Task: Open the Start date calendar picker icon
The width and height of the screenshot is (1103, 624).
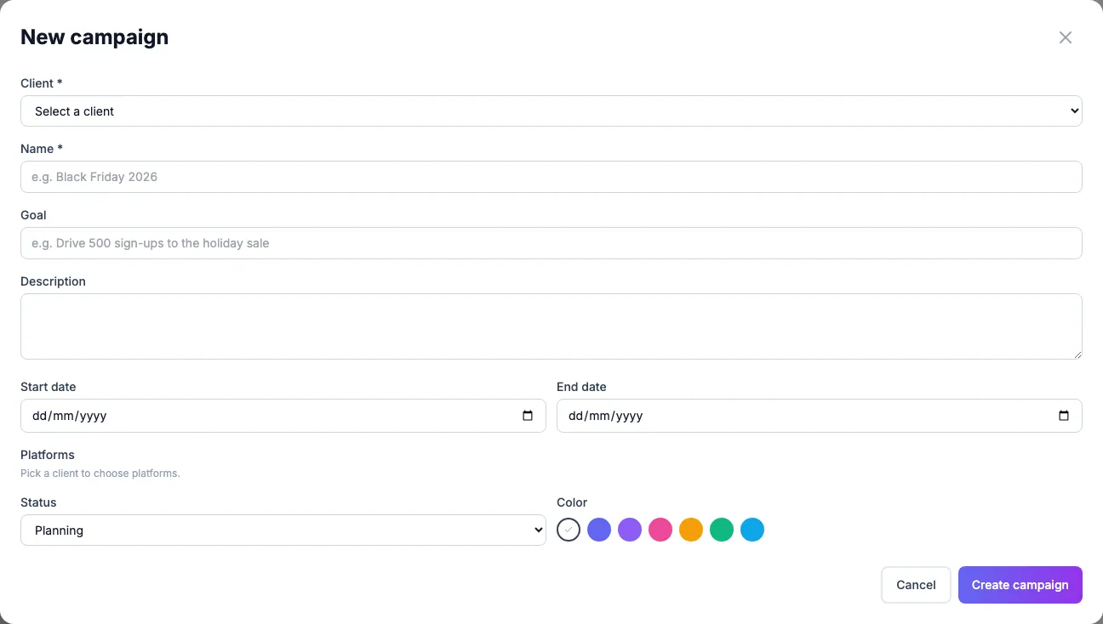Action: (528, 416)
